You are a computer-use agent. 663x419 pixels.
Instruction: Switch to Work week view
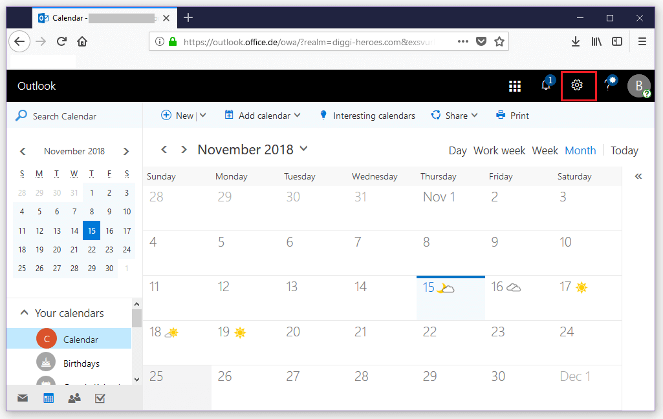pos(499,150)
